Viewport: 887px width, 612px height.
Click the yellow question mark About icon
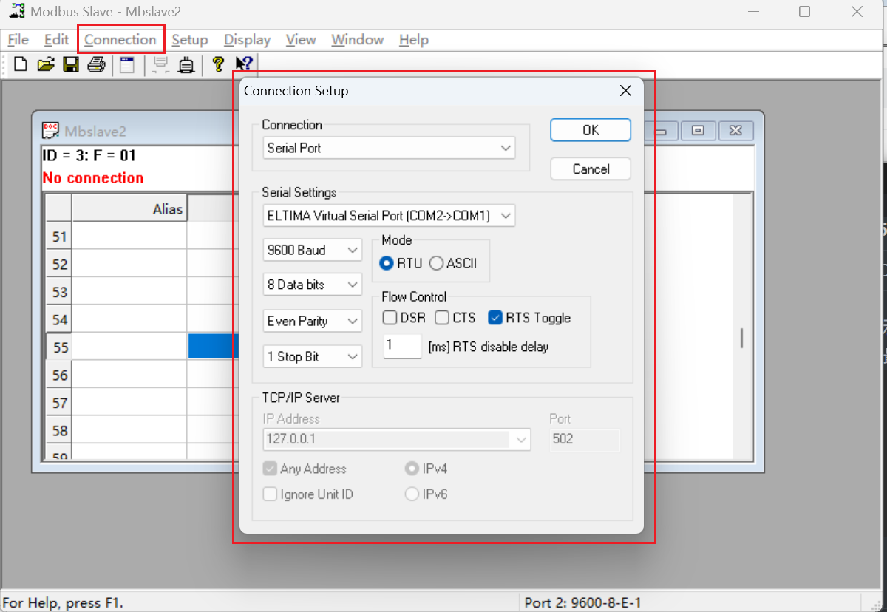[217, 65]
